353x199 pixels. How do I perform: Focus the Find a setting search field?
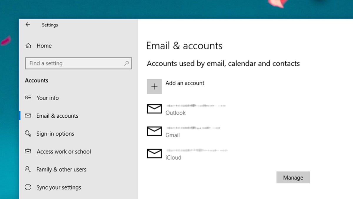[x=79, y=63]
